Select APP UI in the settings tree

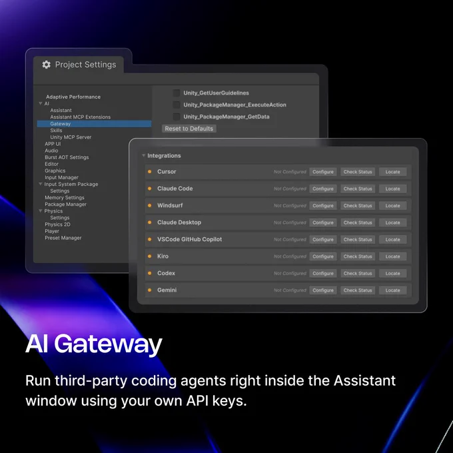53,144
